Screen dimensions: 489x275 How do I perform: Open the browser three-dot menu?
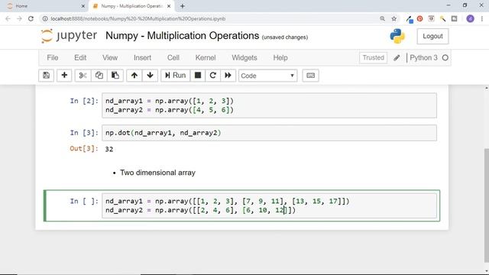click(482, 18)
